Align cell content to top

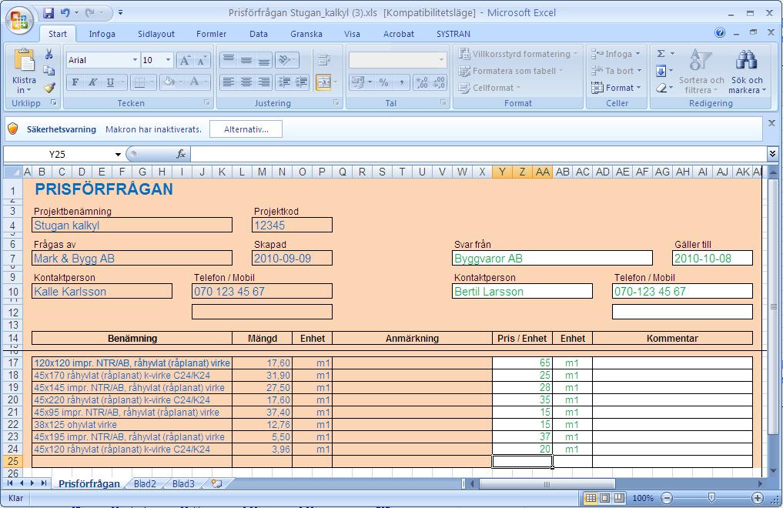(228, 60)
